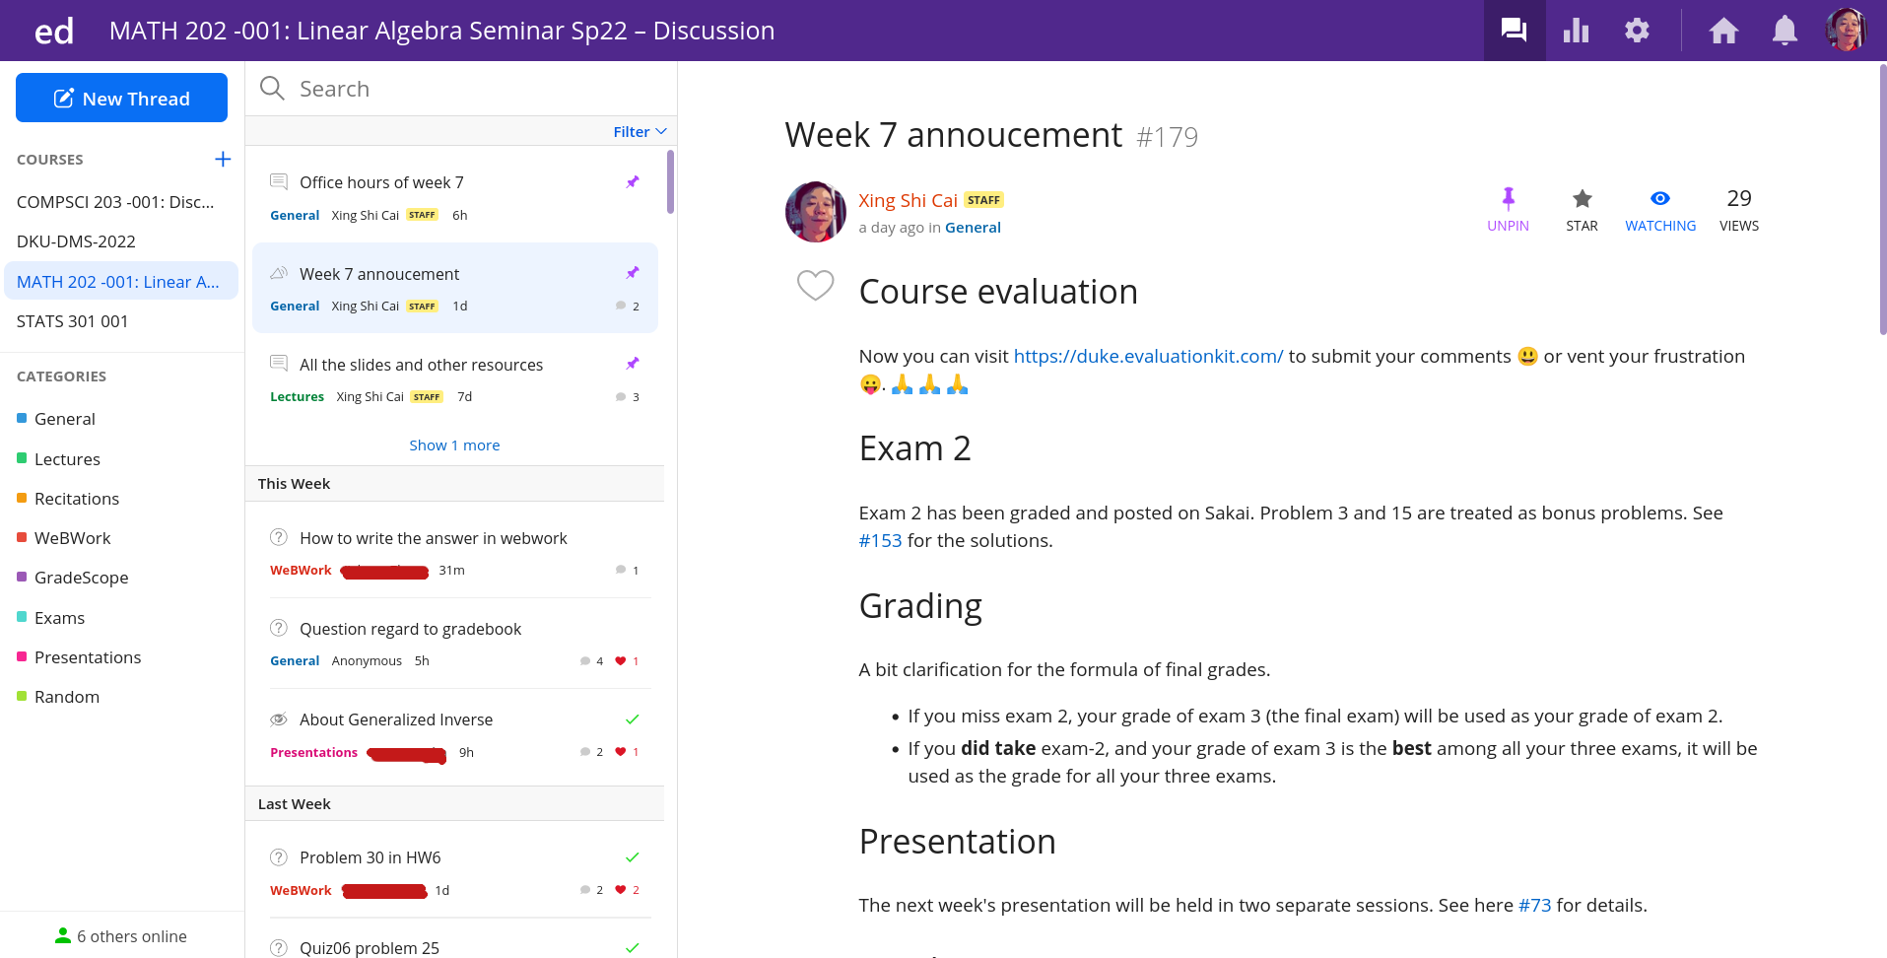The image size is (1887, 958).
Task: Filter by WeBWork category
Action: [64, 538]
